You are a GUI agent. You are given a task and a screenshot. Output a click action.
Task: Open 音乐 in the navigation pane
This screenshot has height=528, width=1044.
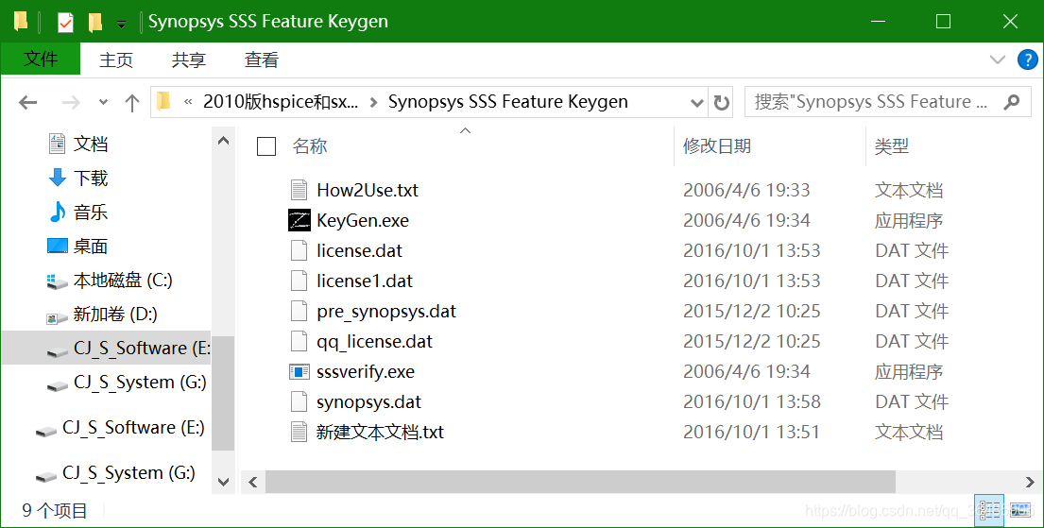click(x=77, y=212)
